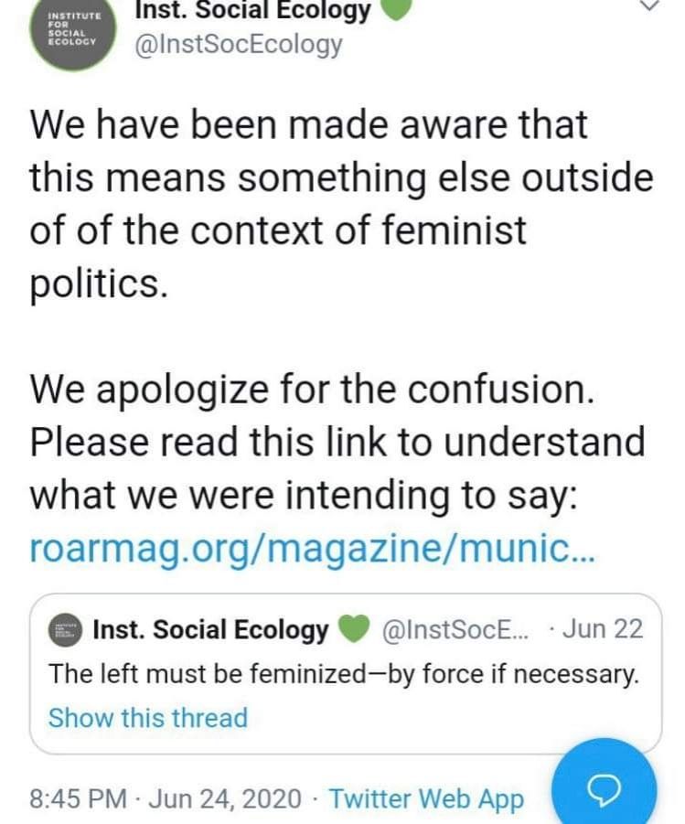This screenshot has width=685, height=824.
Task: Tap the blue floating reply bubble button
Action: click(605, 787)
